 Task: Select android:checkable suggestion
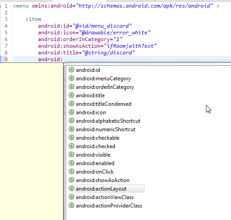(x=98, y=138)
